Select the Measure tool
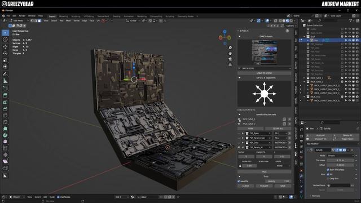The width and height of the screenshot is (361, 203). 5,81
